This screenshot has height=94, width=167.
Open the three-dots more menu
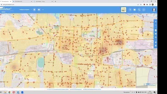click(43, 10)
